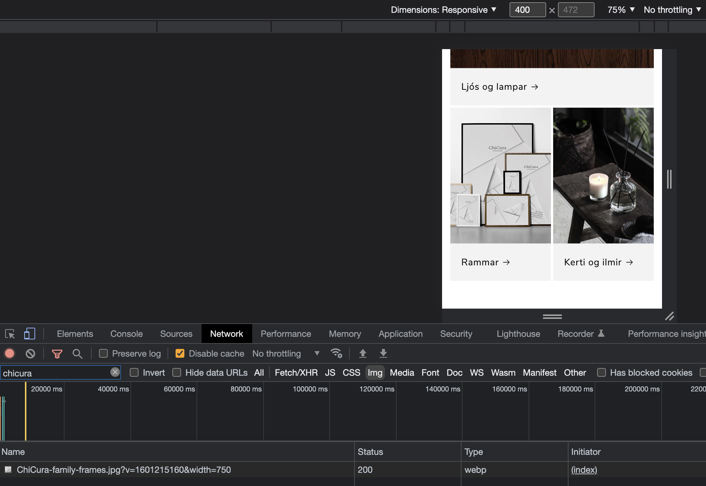Switch to the Performance tab
The height and width of the screenshot is (486, 706).
286,334
